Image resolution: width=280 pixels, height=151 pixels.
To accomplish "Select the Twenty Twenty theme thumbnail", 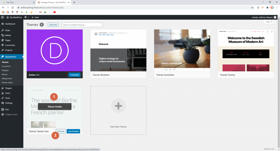I will [246, 50].
